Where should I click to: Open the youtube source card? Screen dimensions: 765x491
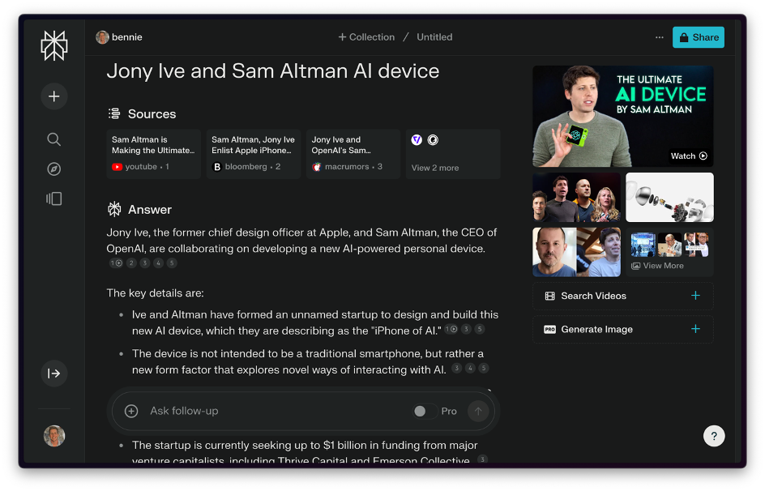point(154,154)
